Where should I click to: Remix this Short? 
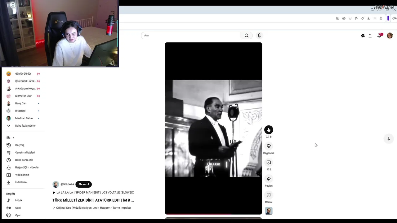pyautogui.click(x=269, y=195)
